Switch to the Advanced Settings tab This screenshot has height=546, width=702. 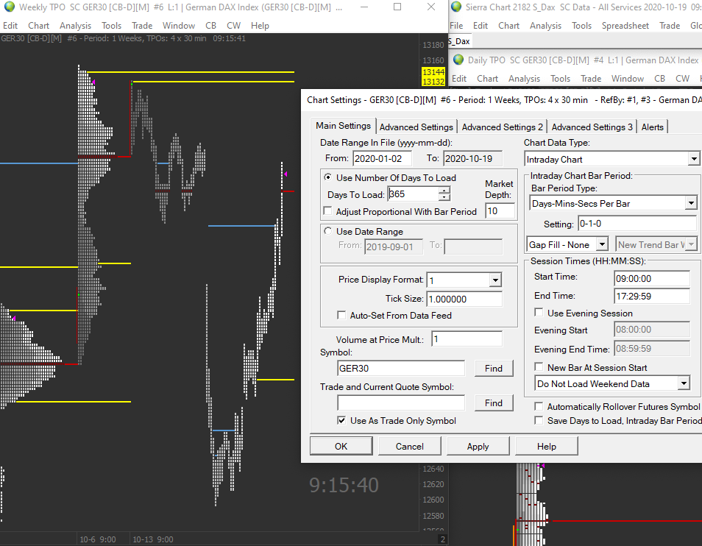pos(416,127)
